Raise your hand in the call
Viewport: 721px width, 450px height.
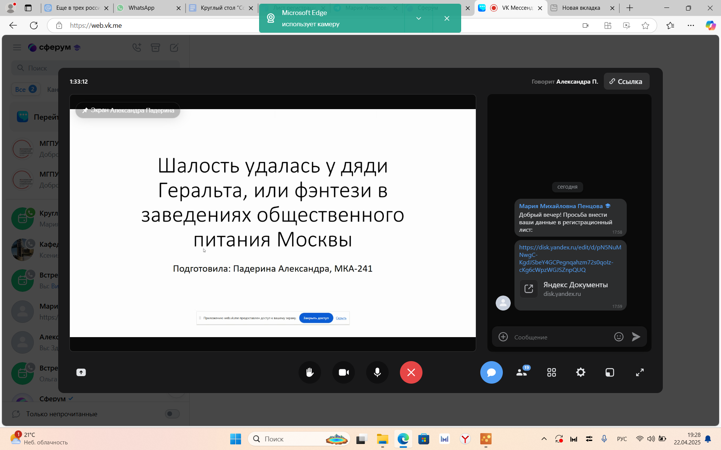click(309, 372)
